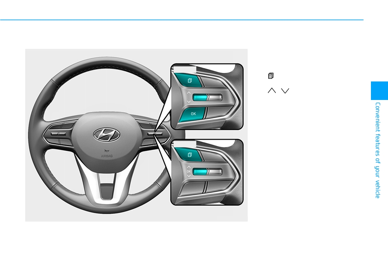Screen dimensions: 388x272
Task: Click the teal scroll switch in the upper inset
Action: click(200, 97)
